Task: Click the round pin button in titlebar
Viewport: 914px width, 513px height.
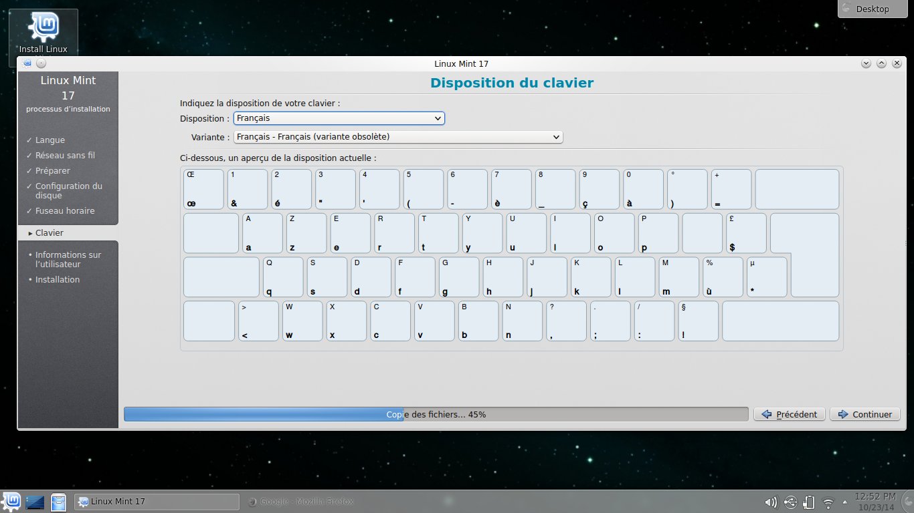Action: click(41, 63)
